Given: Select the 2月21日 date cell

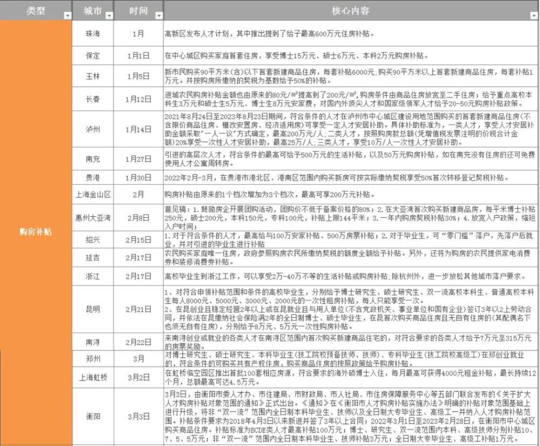Looking at the screenshot, I should click(x=138, y=309).
